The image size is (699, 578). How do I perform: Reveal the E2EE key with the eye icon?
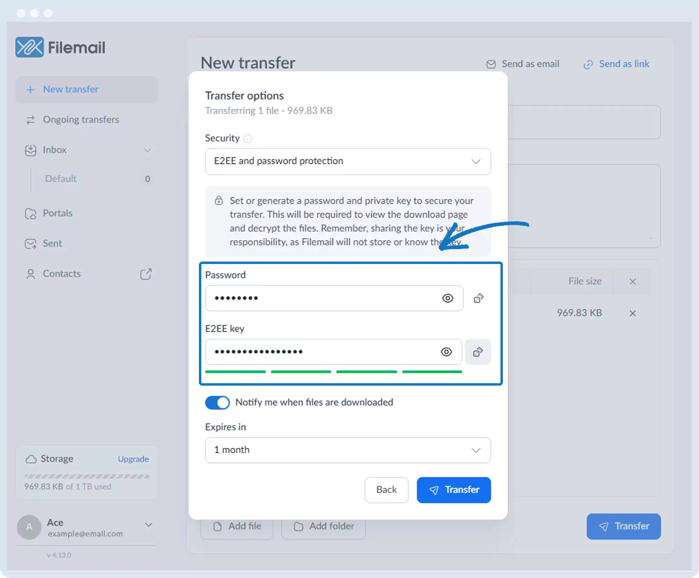coord(446,352)
